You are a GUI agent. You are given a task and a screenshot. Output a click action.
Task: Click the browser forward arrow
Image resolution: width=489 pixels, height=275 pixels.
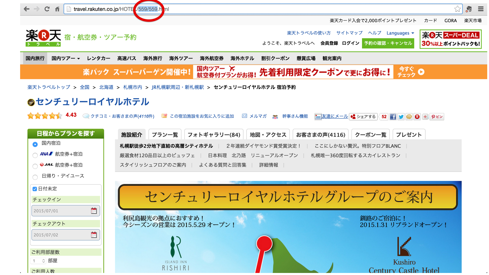coord(37,9)
